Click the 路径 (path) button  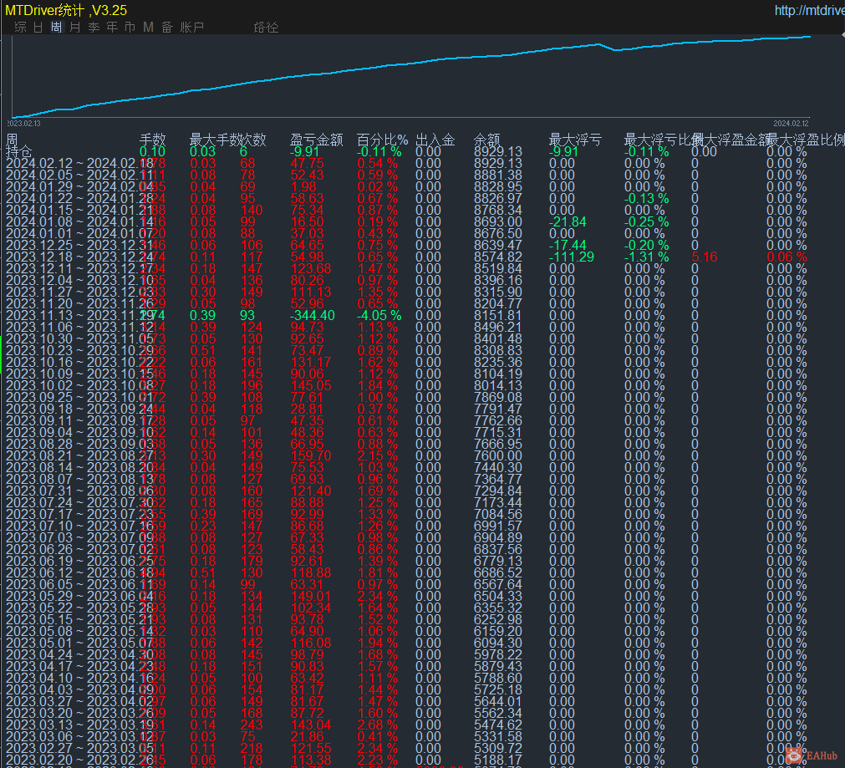tap(267, 27)
